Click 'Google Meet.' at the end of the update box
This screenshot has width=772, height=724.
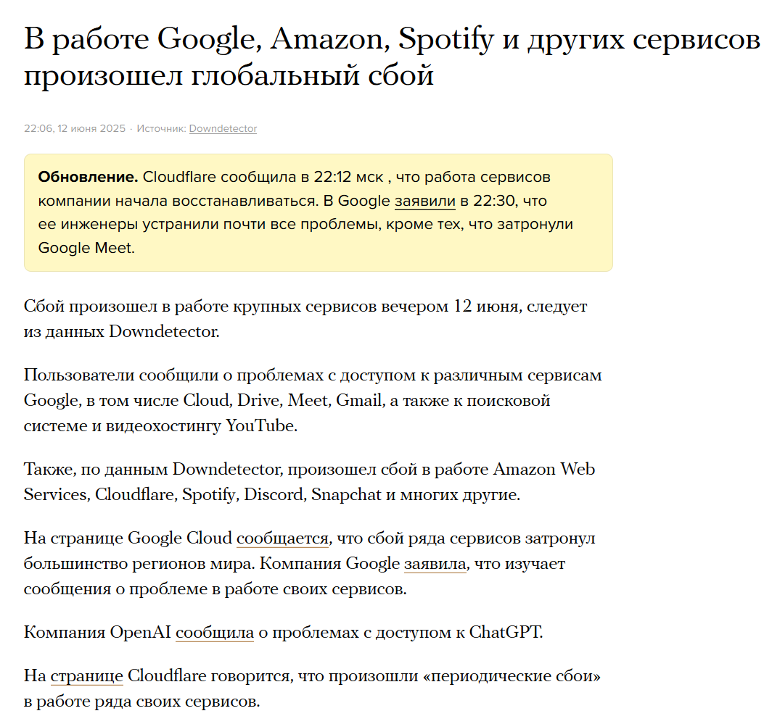(86, 248)
